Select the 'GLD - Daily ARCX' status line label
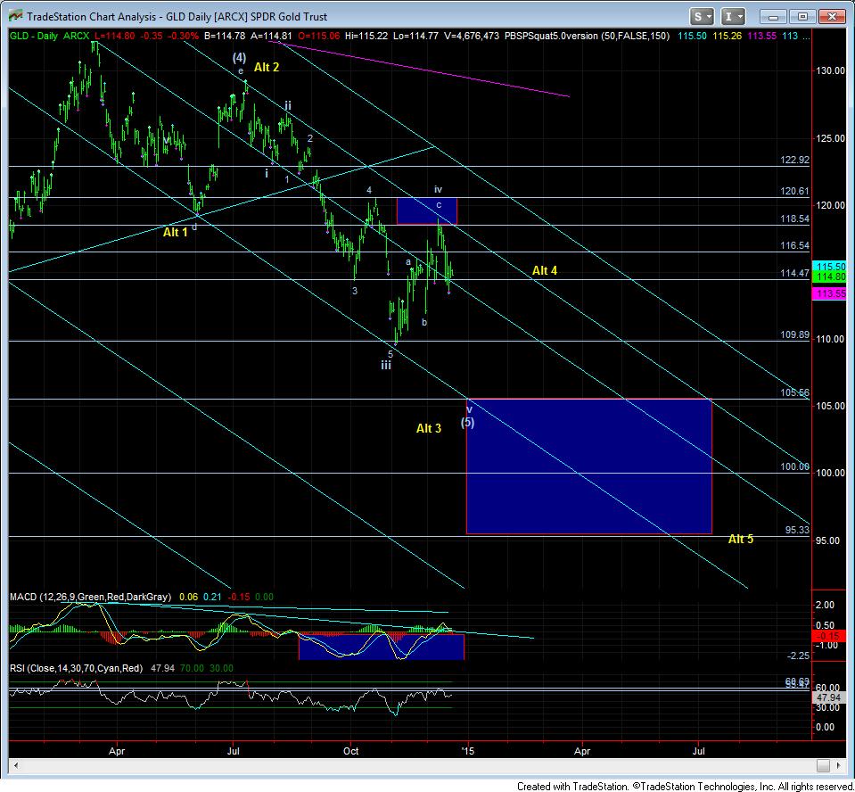Image resolution: width=855 pixels, height=792 pixels. 49,36
